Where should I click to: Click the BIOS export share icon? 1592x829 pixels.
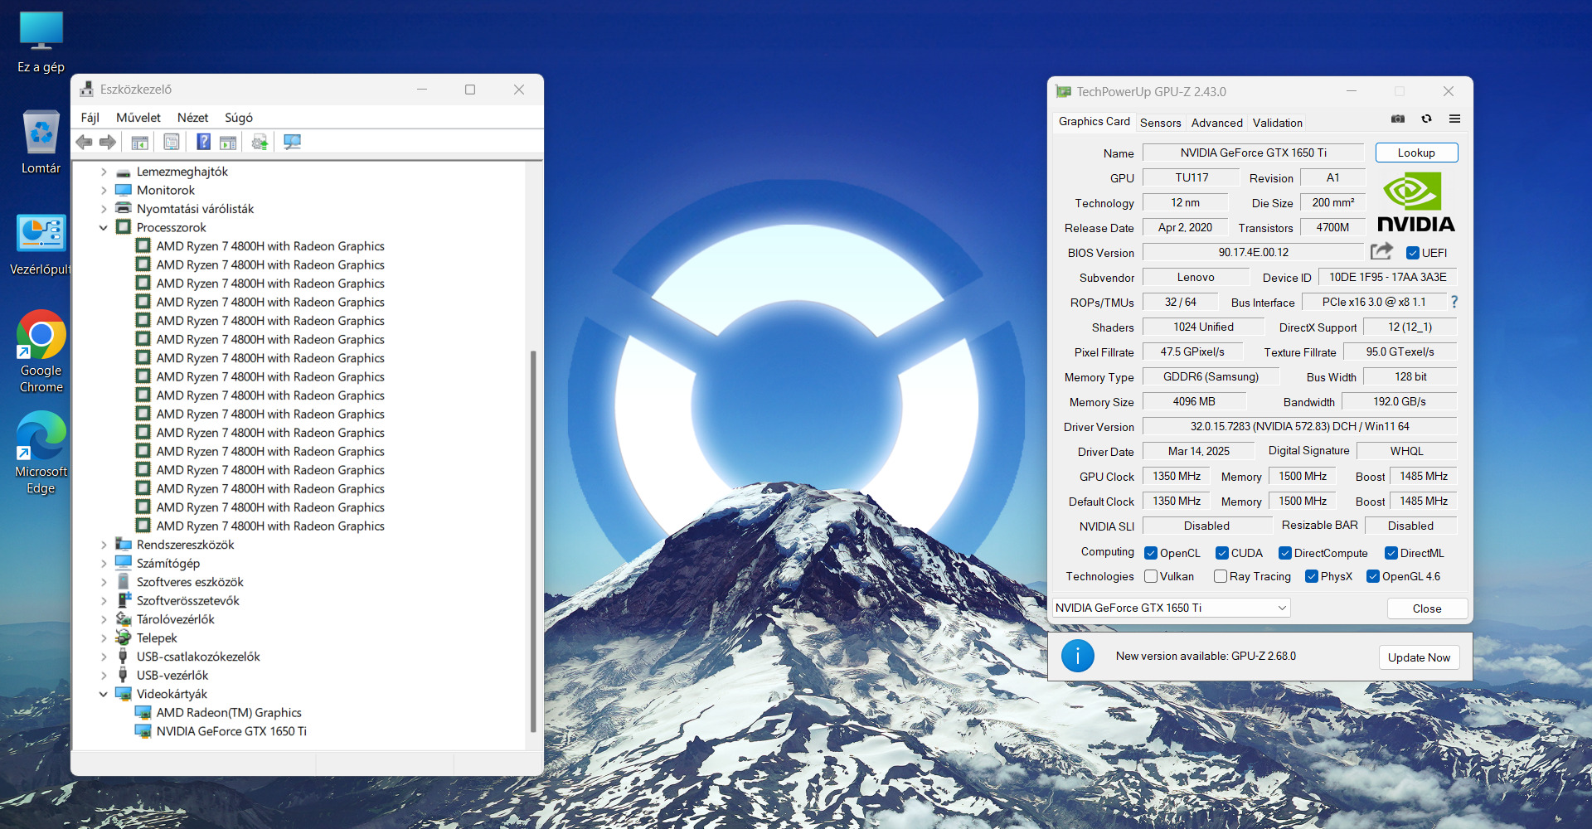(x=1381, y=251)
